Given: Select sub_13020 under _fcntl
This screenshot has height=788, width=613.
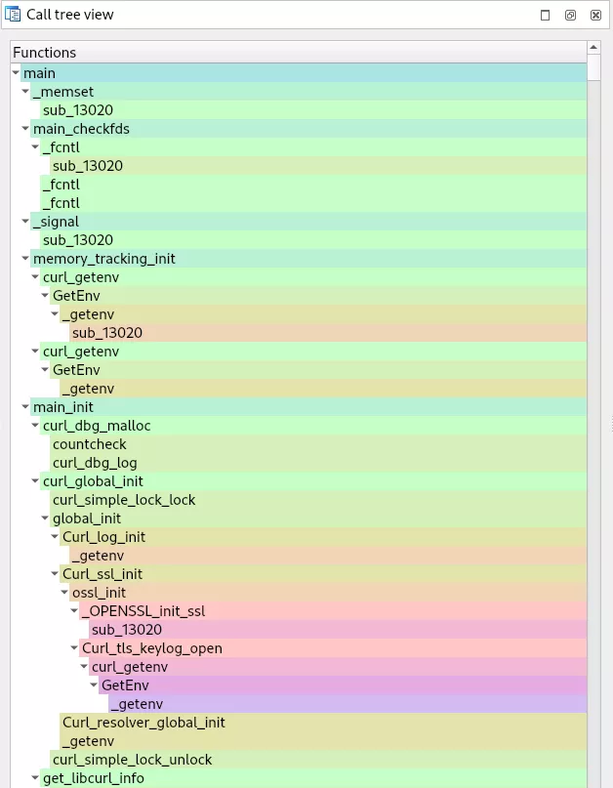Looking at the screenshot, I should point(318,166).
